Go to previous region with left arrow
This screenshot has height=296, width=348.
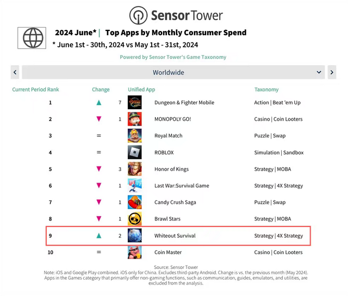pos(15,72)
